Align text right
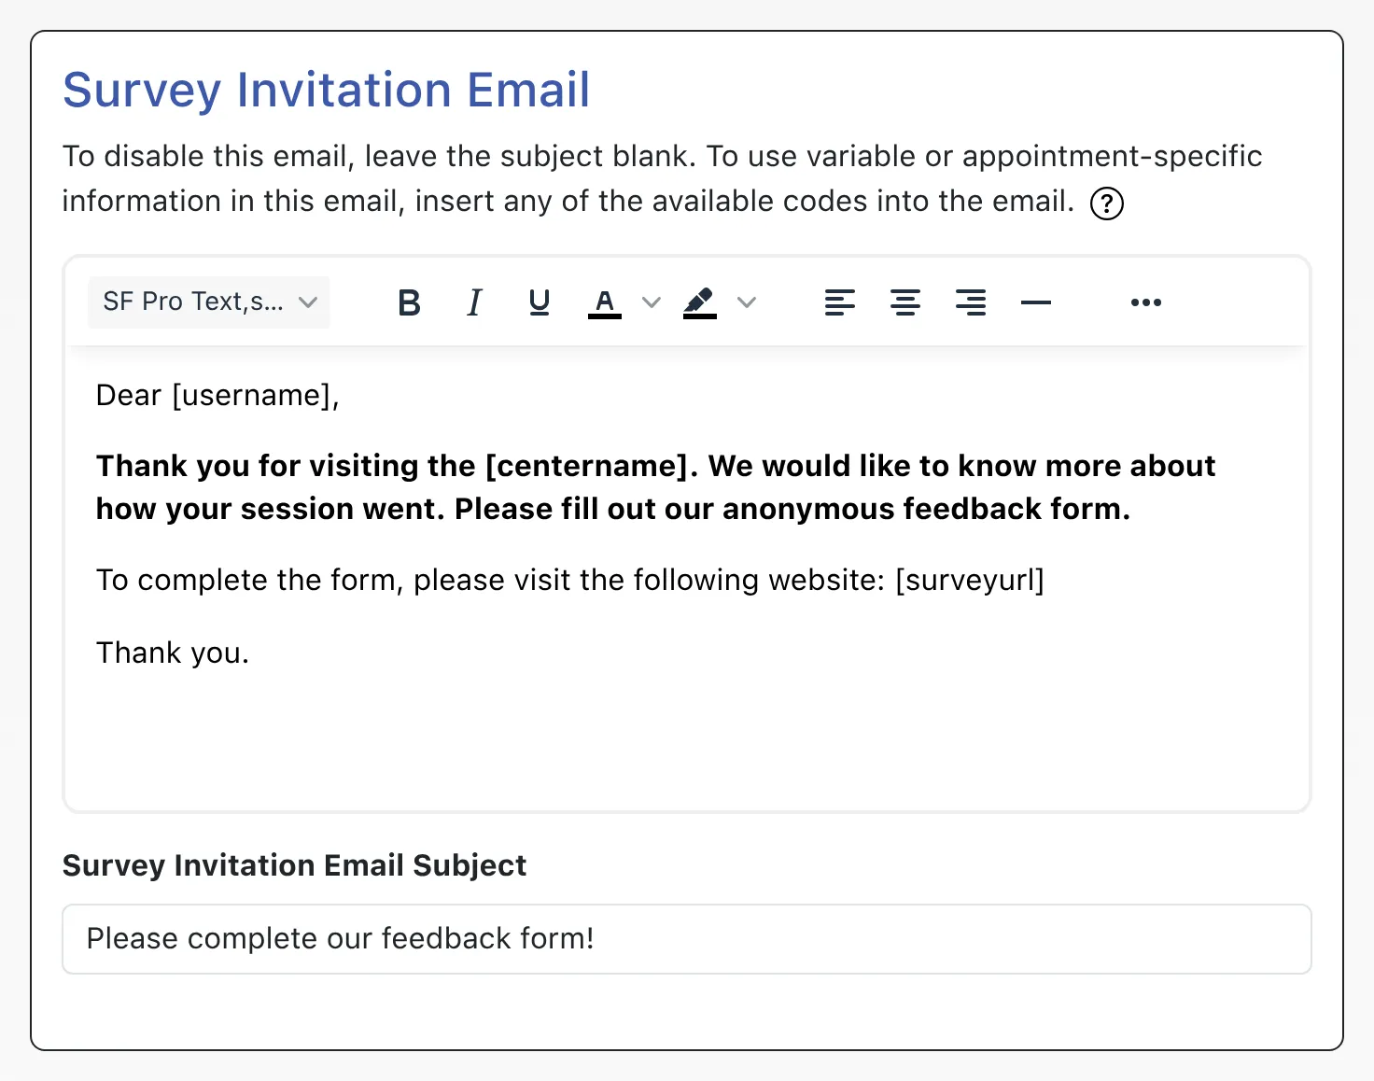This screenshot has width=1374, height=1081. tap(971, 302)
